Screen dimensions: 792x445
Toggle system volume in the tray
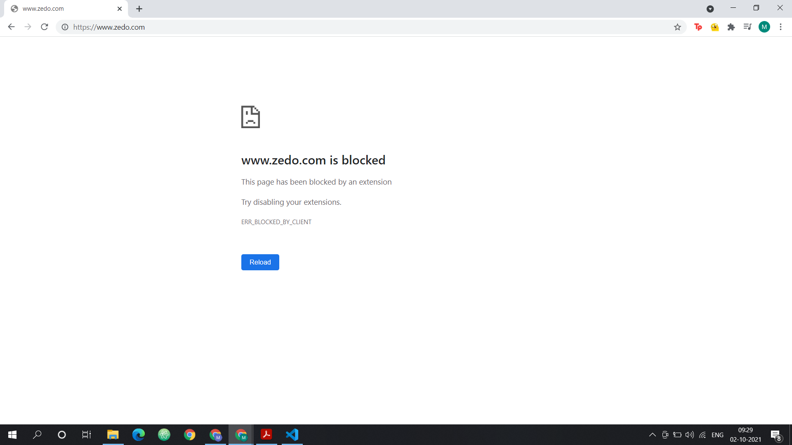pyautogui.click(x=690, y=435)
